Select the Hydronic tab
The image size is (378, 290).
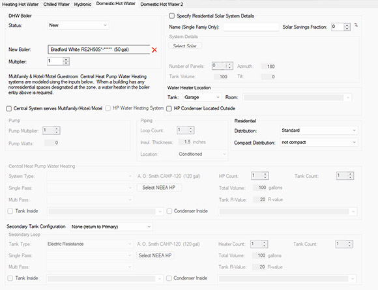click(83, 5)
